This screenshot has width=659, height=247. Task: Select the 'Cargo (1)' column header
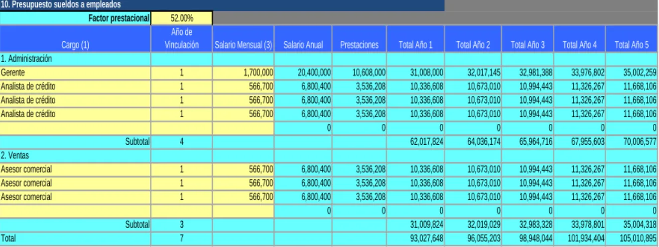(x=75, y=39)
